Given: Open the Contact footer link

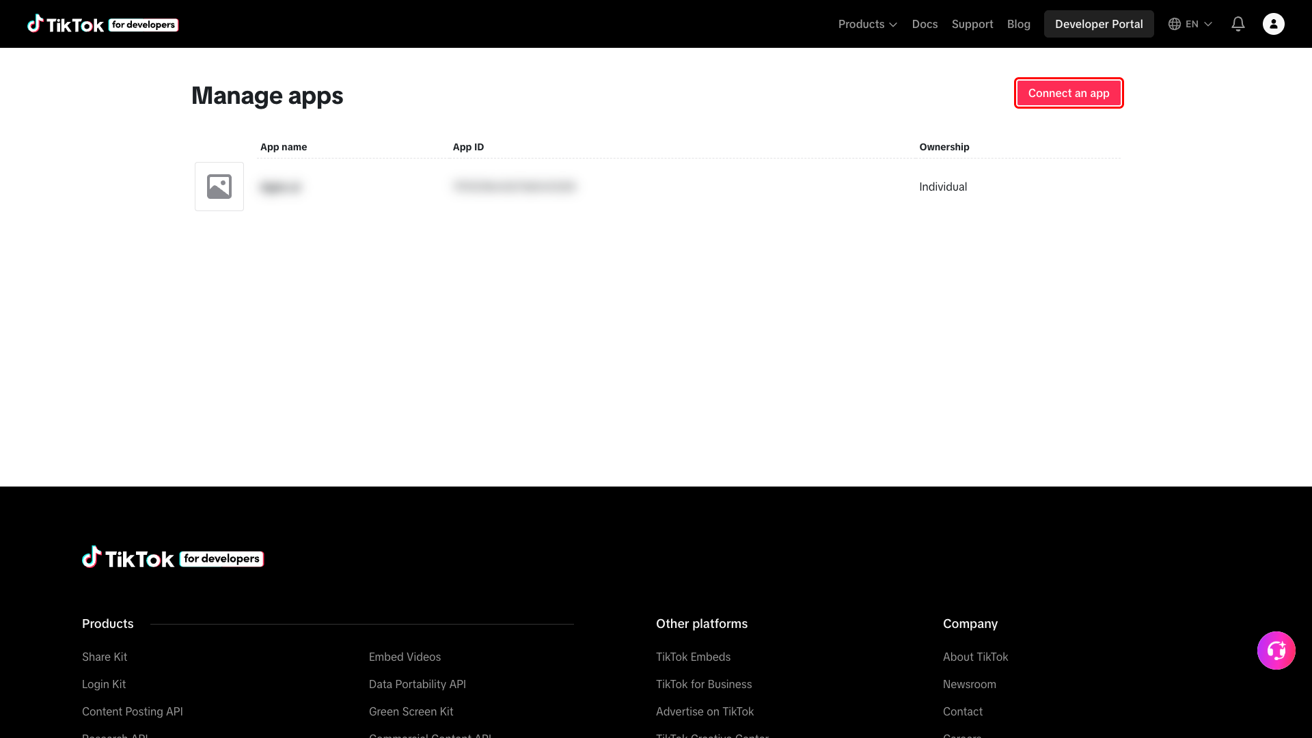Looking at the screenshot, I should [x=963, y=711].
